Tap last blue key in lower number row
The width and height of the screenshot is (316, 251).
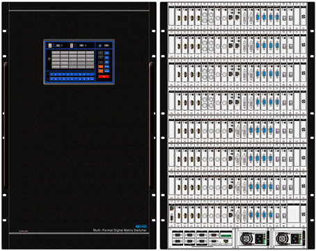coord(92,79)
